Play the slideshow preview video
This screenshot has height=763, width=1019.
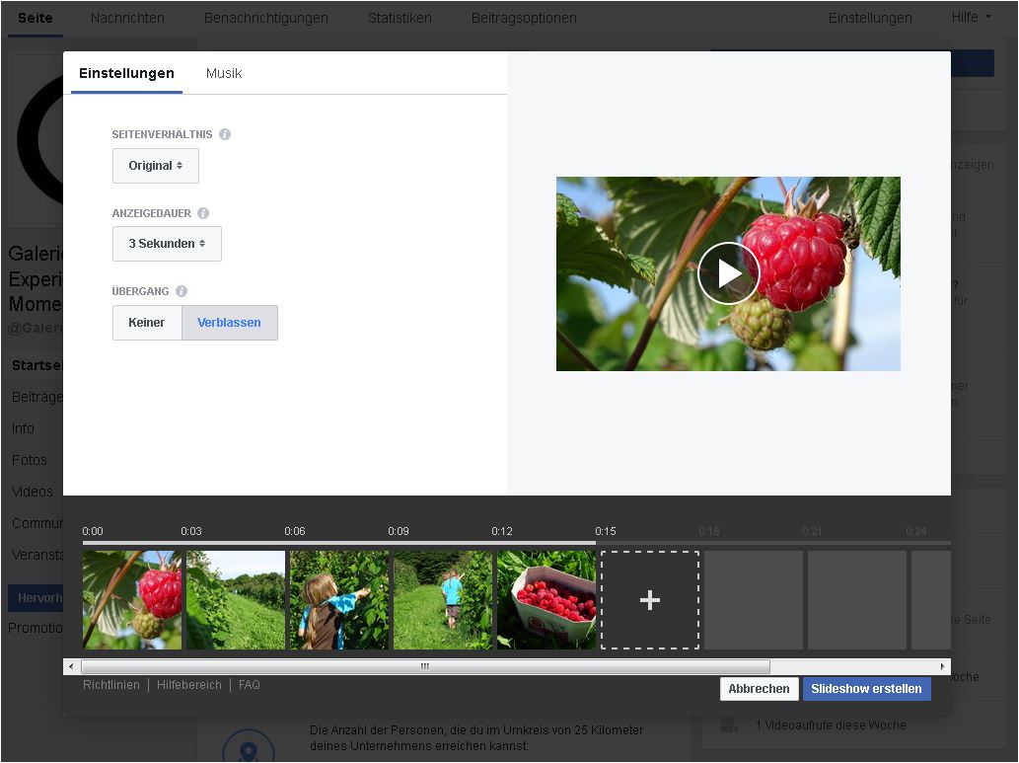point(728,273)
